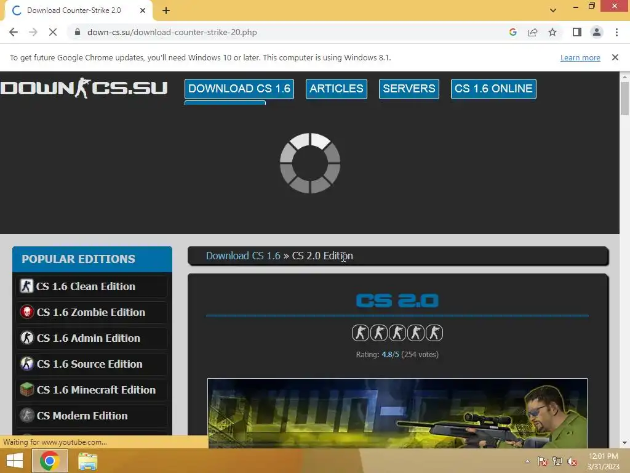Screen dimensions: 630x473
Task: Open the tab search chevron
Action: [553, 10]
